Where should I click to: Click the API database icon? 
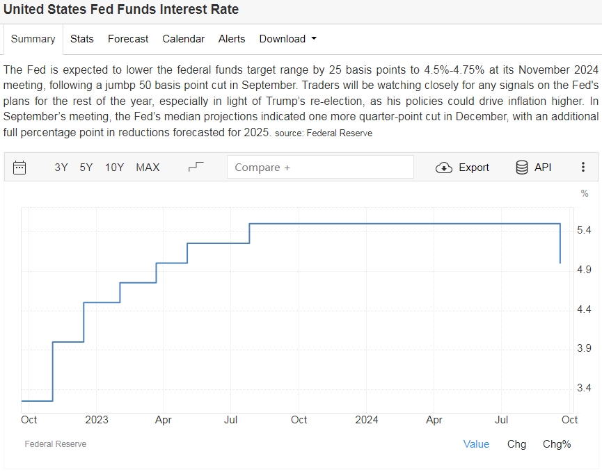(x=521, y=167)
